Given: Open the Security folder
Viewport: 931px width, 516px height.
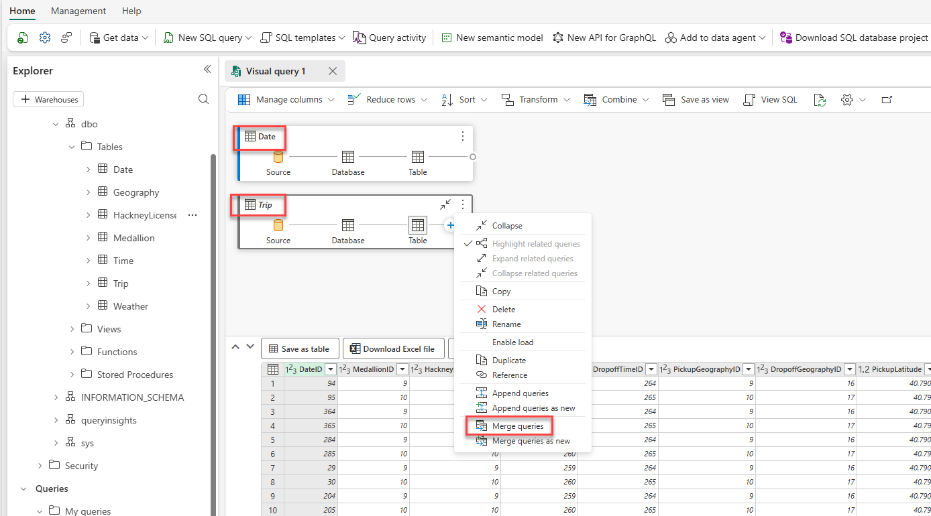Looking at the screenshot, I should tap(81, 466).
